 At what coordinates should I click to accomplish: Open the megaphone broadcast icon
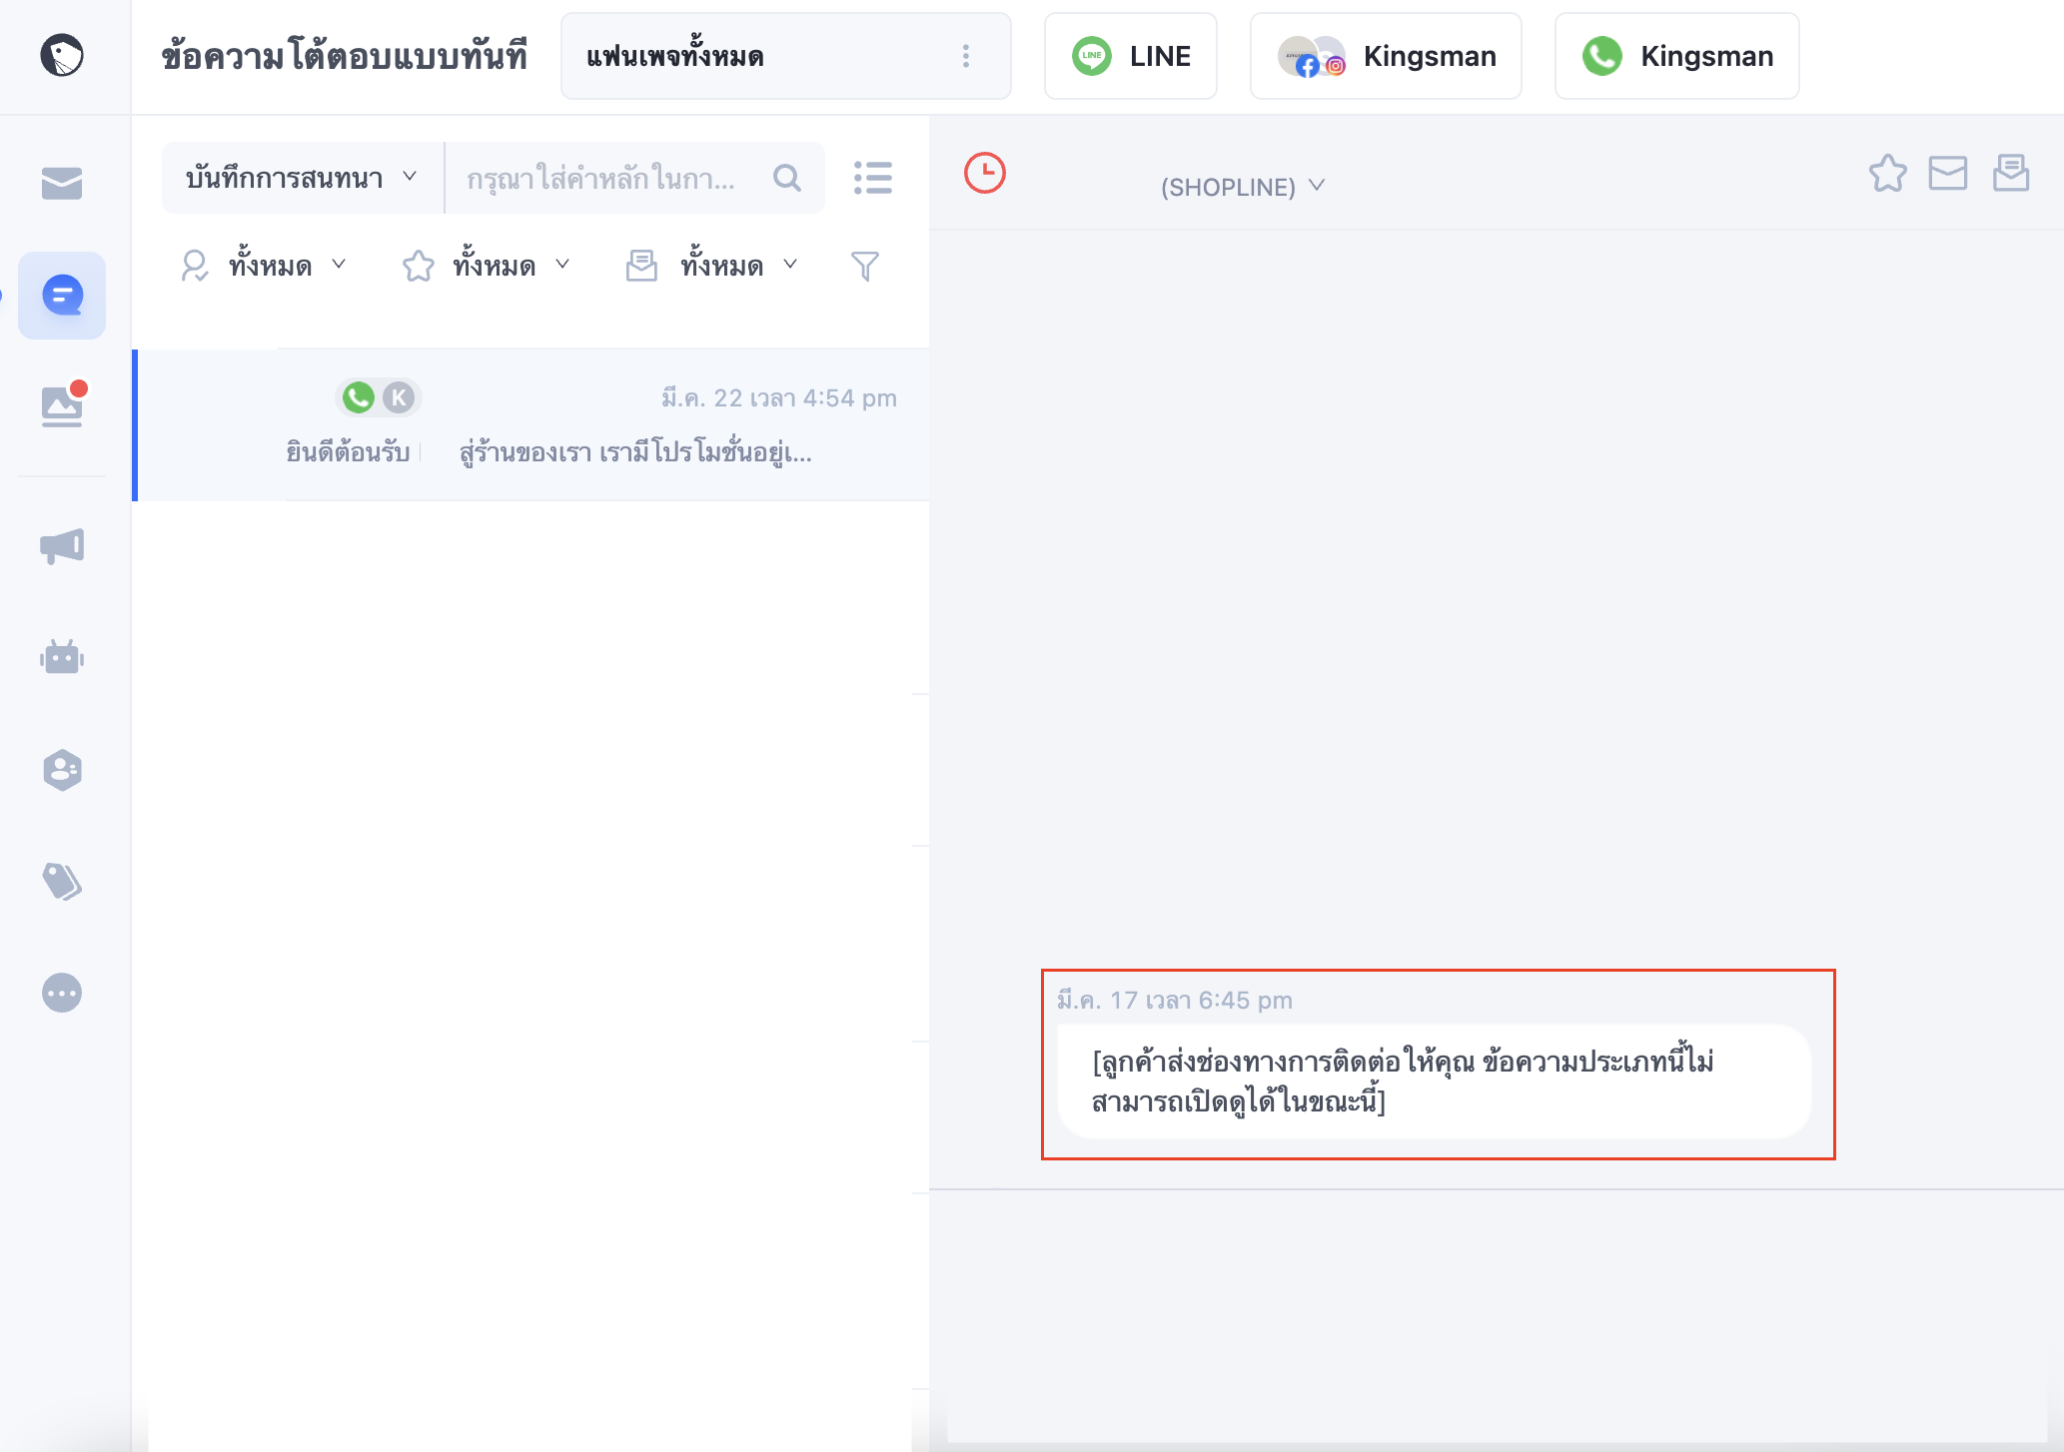(x=62, y=546)
